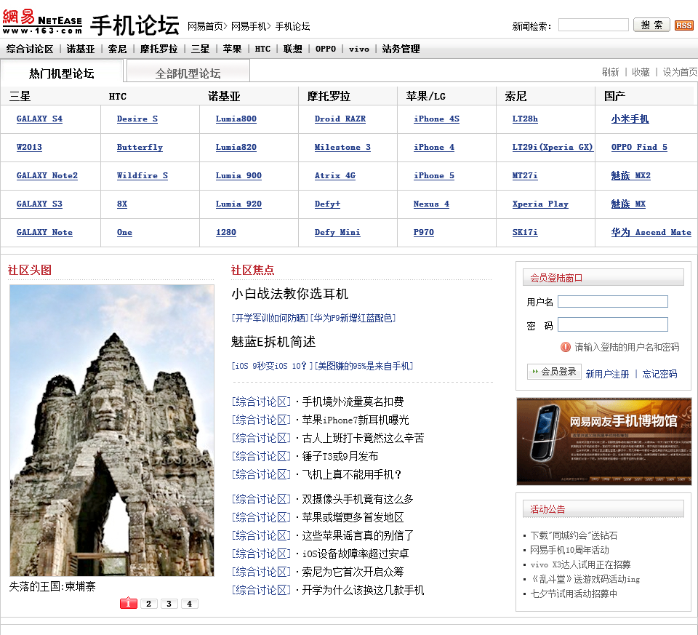Screen dimensions: 698x635
Task: Open the 网易网友手机博物馆 banner
Action: point(604,442)
